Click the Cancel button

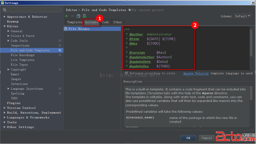(207, 138)
